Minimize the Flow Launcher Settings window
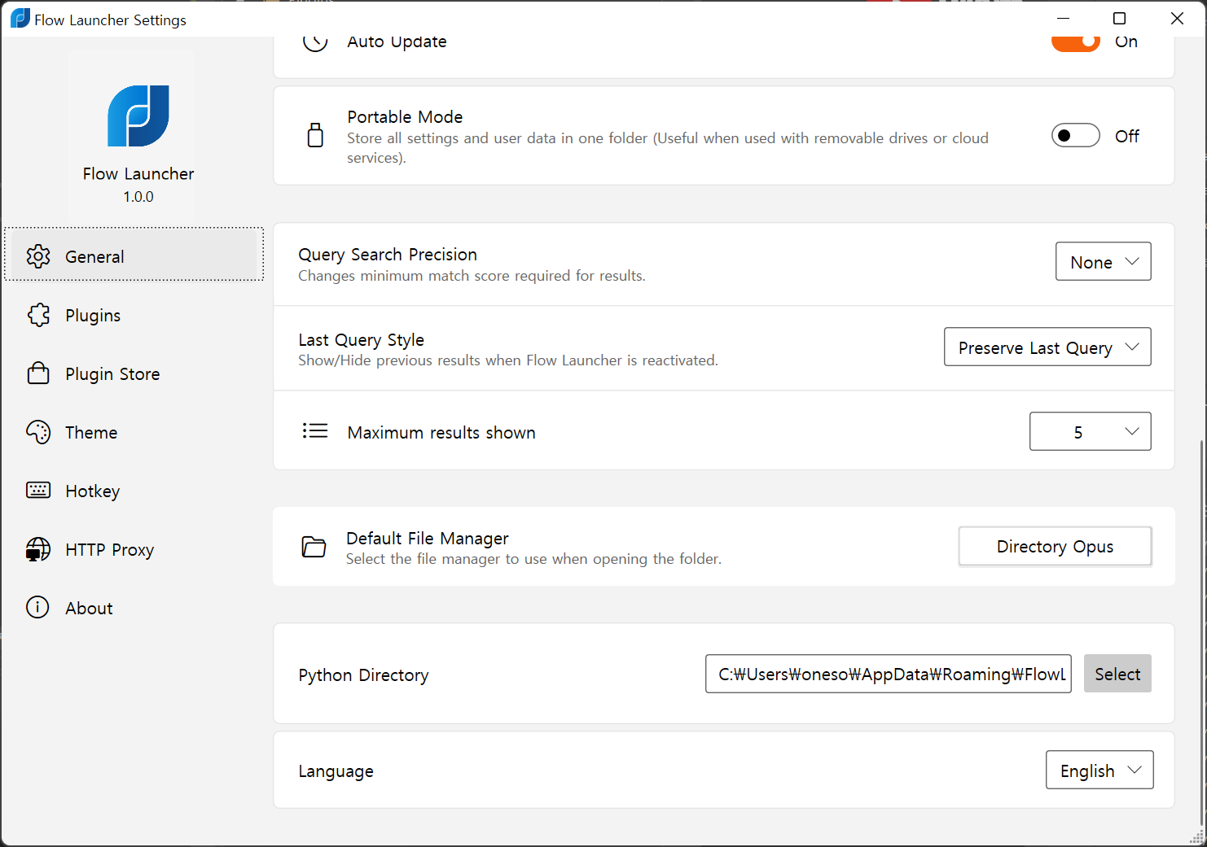The width and height of the screenshot is (1207, 847). (1063, 19)
